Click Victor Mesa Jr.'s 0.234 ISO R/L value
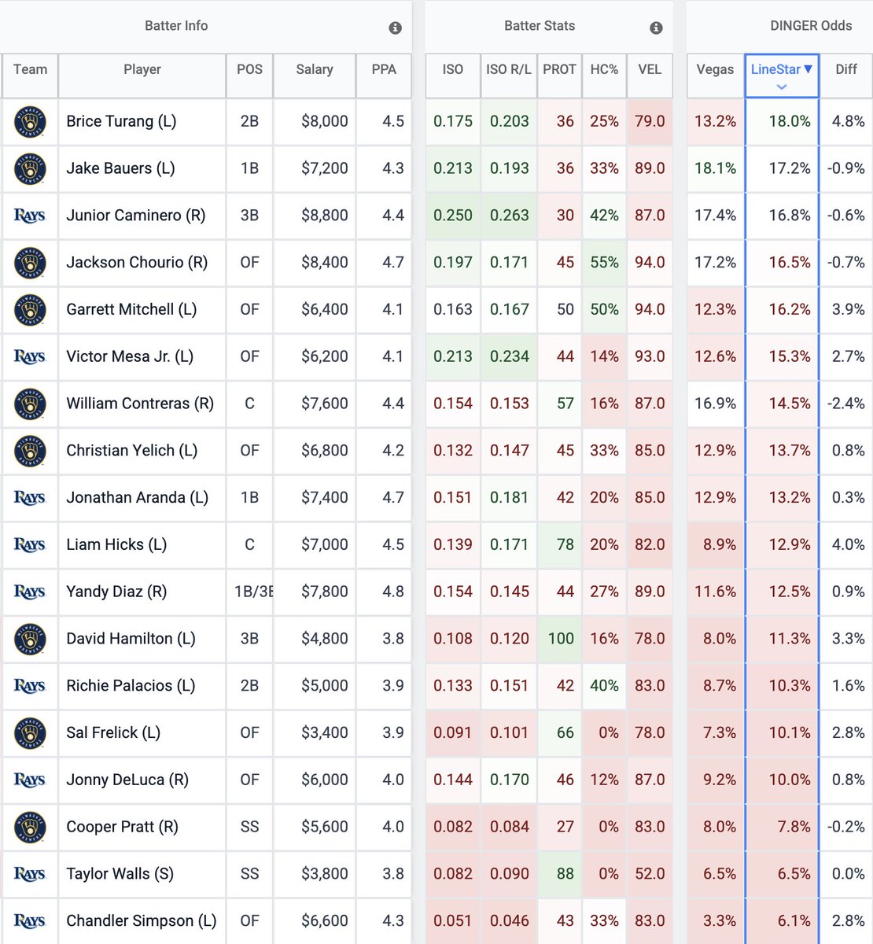This screenshot has width=873, height=944. [510, 356]
